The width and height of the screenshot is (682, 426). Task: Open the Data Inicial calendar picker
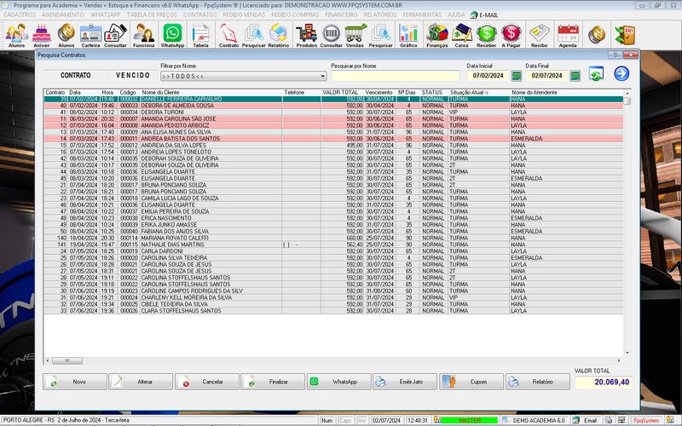coord(517,76)
